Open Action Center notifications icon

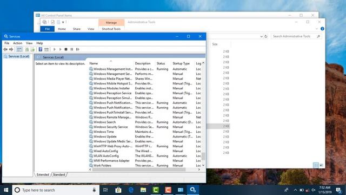338,190
